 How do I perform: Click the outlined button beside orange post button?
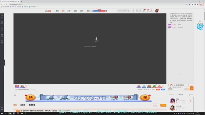click(x=155, y=105)
